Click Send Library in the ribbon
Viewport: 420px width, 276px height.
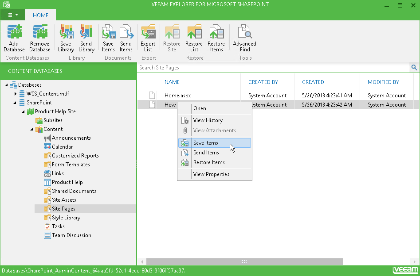click(86, 38)
